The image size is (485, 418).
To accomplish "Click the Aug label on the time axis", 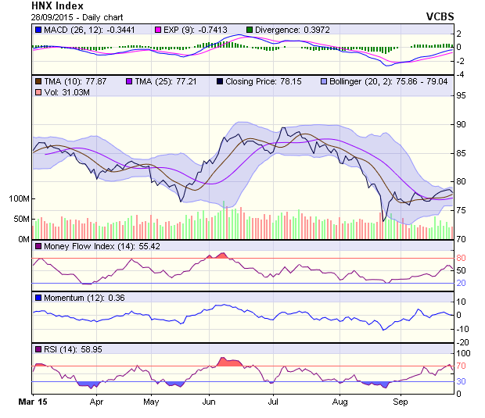I will point(340,402).
